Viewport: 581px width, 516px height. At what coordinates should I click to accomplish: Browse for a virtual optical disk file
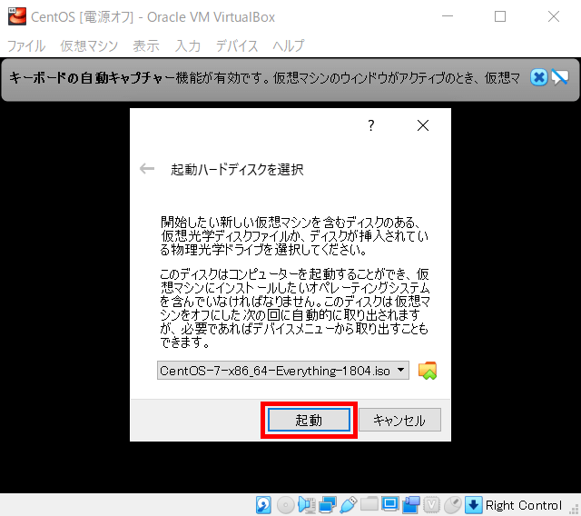click(x=428, y=371)
